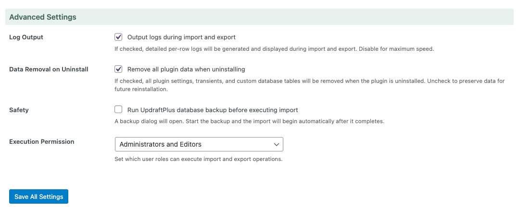Click the Advanced Settings section header
The width and height of the screenshot is (519, 219).
[x=43, y=17]
